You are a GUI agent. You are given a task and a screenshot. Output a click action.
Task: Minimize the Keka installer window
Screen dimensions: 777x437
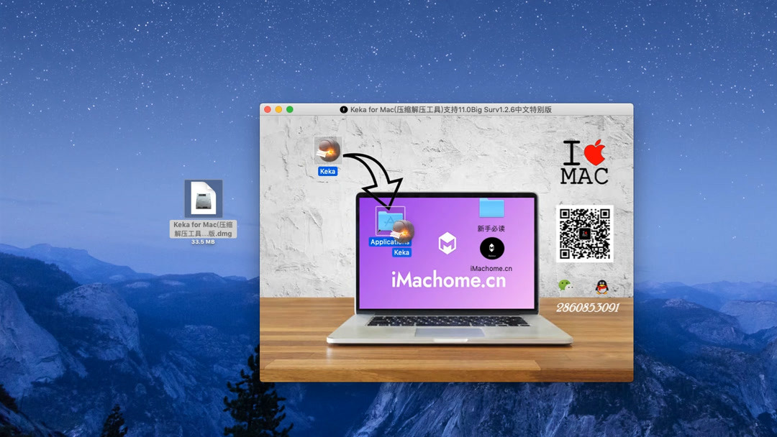tap(278, 109)
